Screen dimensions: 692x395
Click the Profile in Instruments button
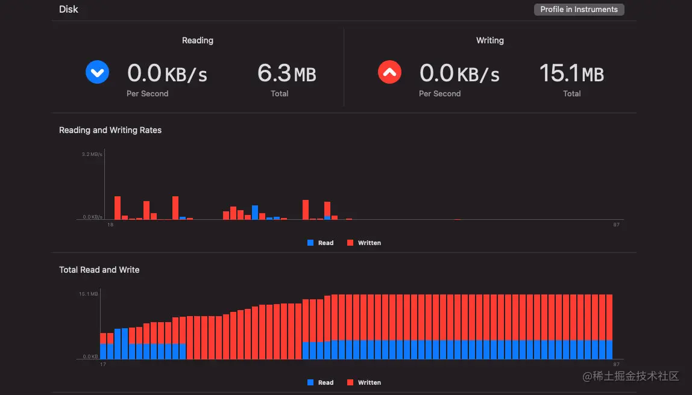pyautogui.click(x=579, y=9)
